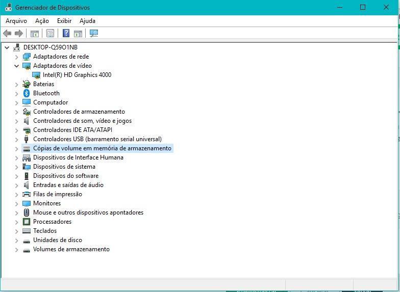400x292 pixels.
Task: Click the Baterias battery icon
Action: click(27, 84)
